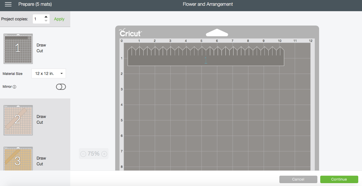Click the Project copies number field
This screenshot has height=186, width=362.
(38, 19)
